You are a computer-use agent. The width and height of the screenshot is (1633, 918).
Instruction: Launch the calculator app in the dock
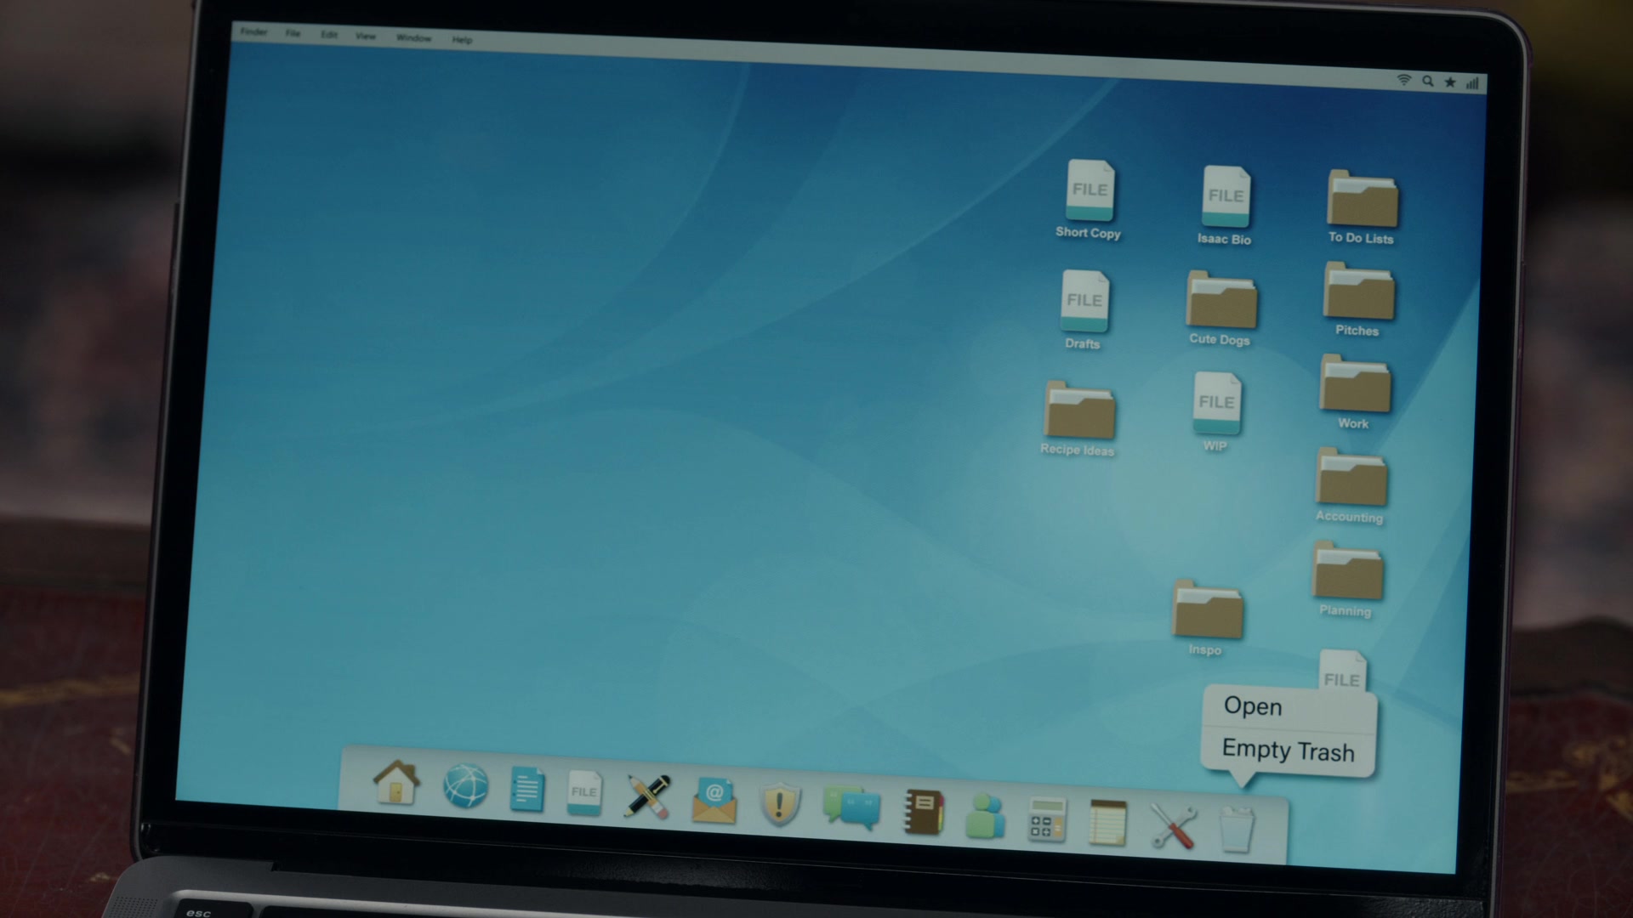click(x=1047, y=819)
